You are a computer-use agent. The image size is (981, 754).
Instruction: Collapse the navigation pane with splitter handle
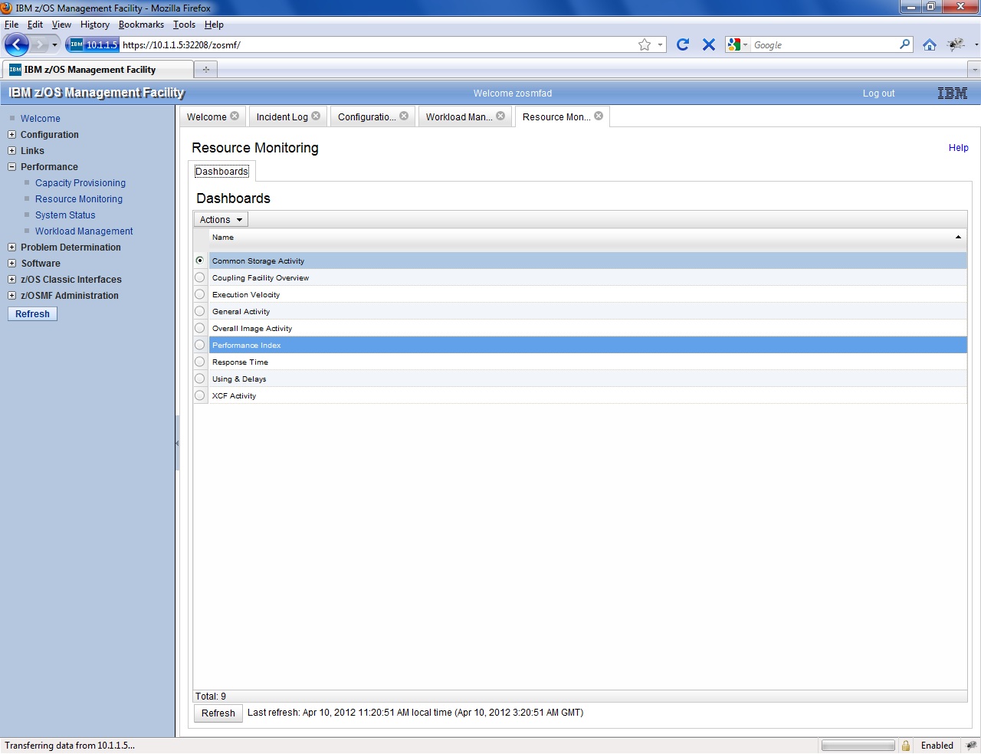click(x=177, y=443)
